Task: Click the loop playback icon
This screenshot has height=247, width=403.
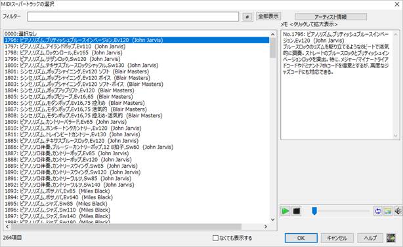Action: pos(378,211)
